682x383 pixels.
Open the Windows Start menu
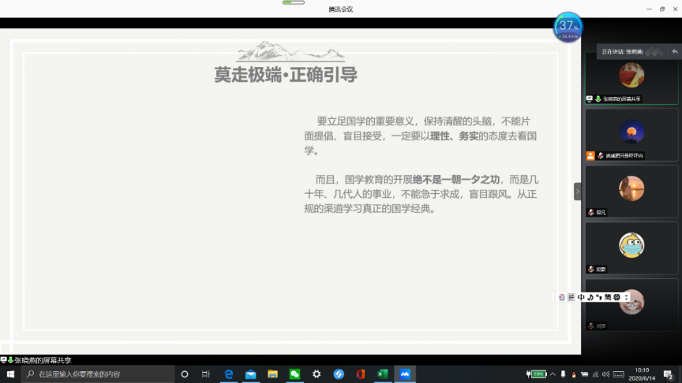pyautogui.click(x=10, y=374)
